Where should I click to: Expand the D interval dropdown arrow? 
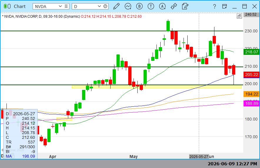pos(99,6)
